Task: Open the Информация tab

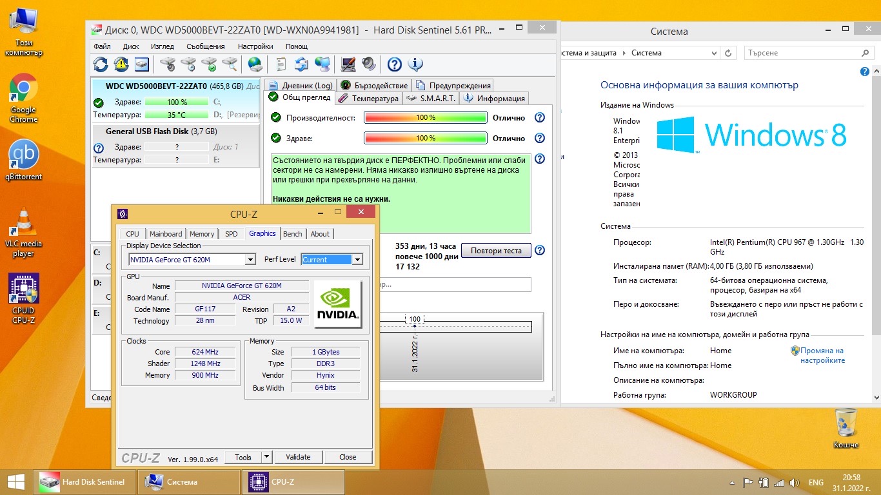Action: click(494, 99)
